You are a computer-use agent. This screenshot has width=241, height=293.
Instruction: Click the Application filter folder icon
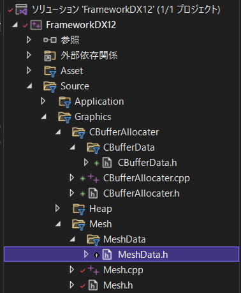[65, 102]
